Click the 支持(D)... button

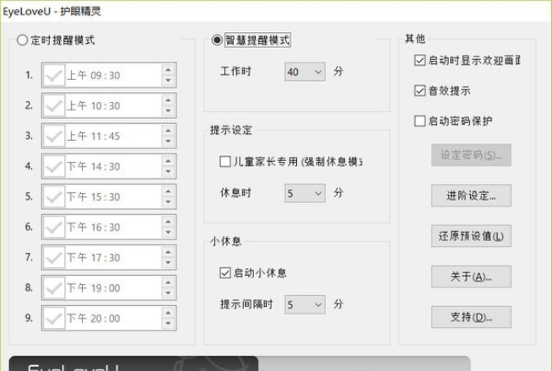coord(471,317)
